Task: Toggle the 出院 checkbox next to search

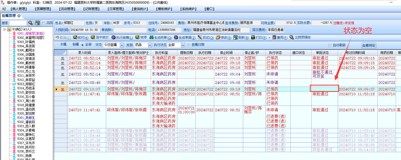Action: [44, 23]
